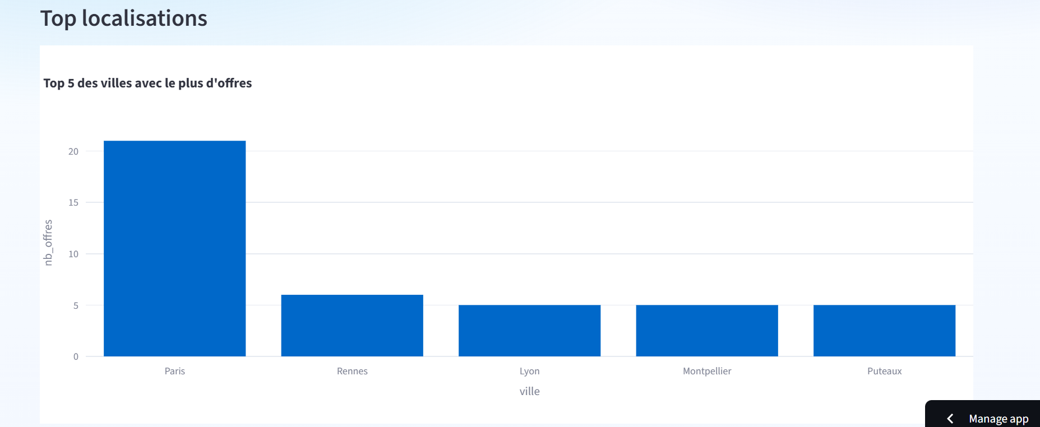
Task: Click the 15 tick on the y-axis
Action: [73, 202]
